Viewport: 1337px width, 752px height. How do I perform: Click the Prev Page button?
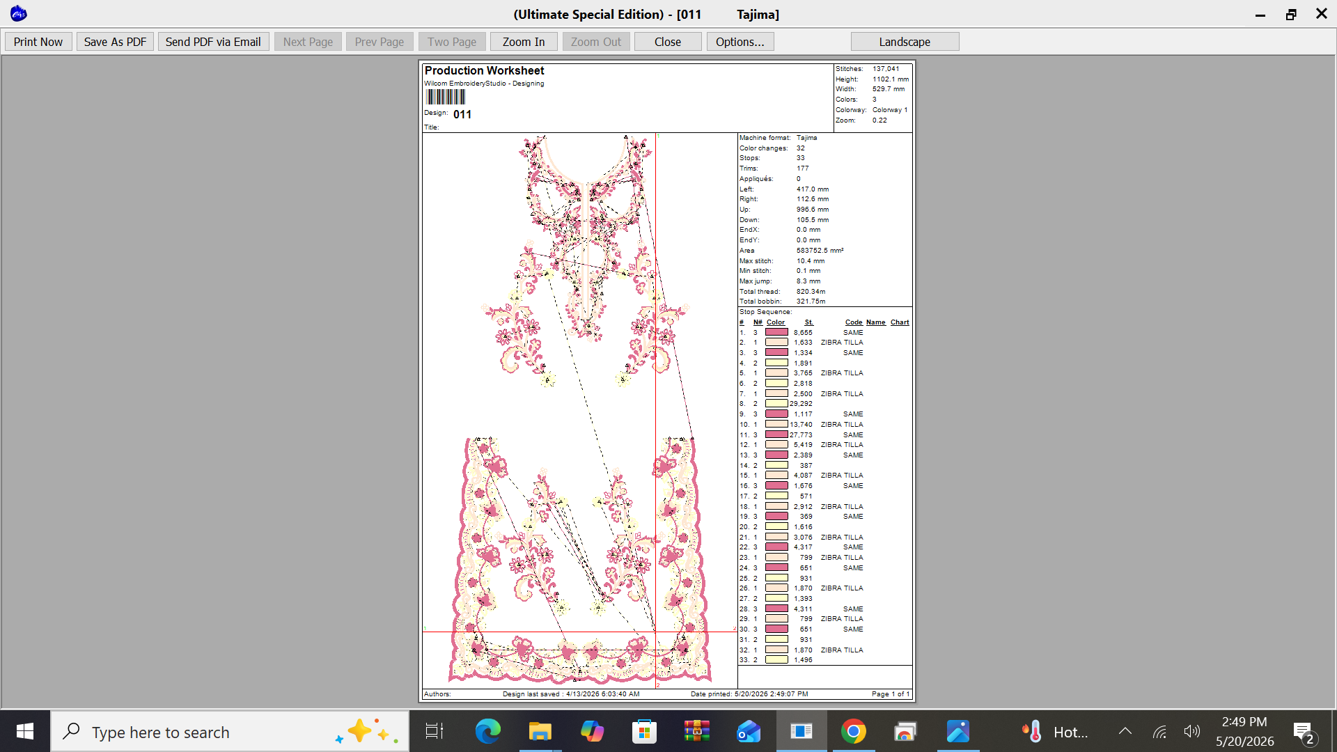380,42
